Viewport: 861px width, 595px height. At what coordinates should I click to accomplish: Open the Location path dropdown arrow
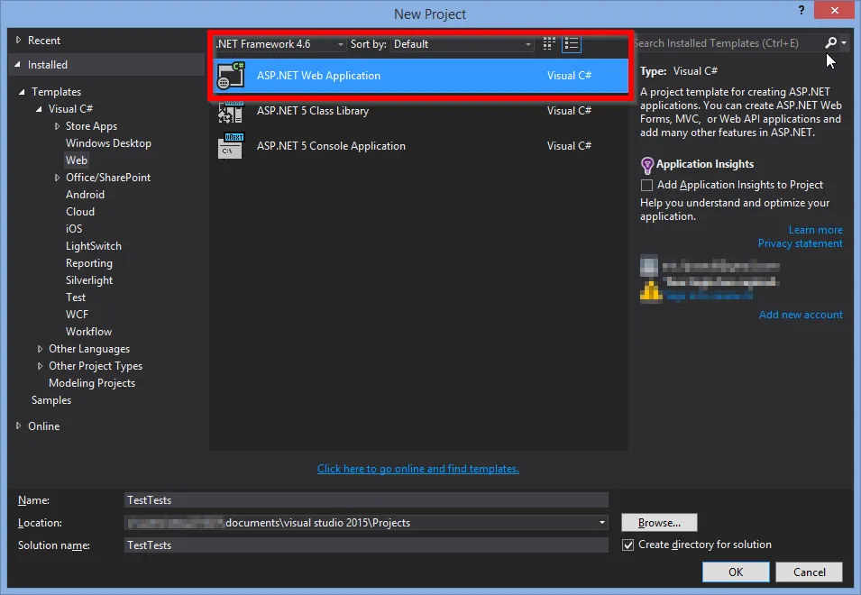[602, 523]
